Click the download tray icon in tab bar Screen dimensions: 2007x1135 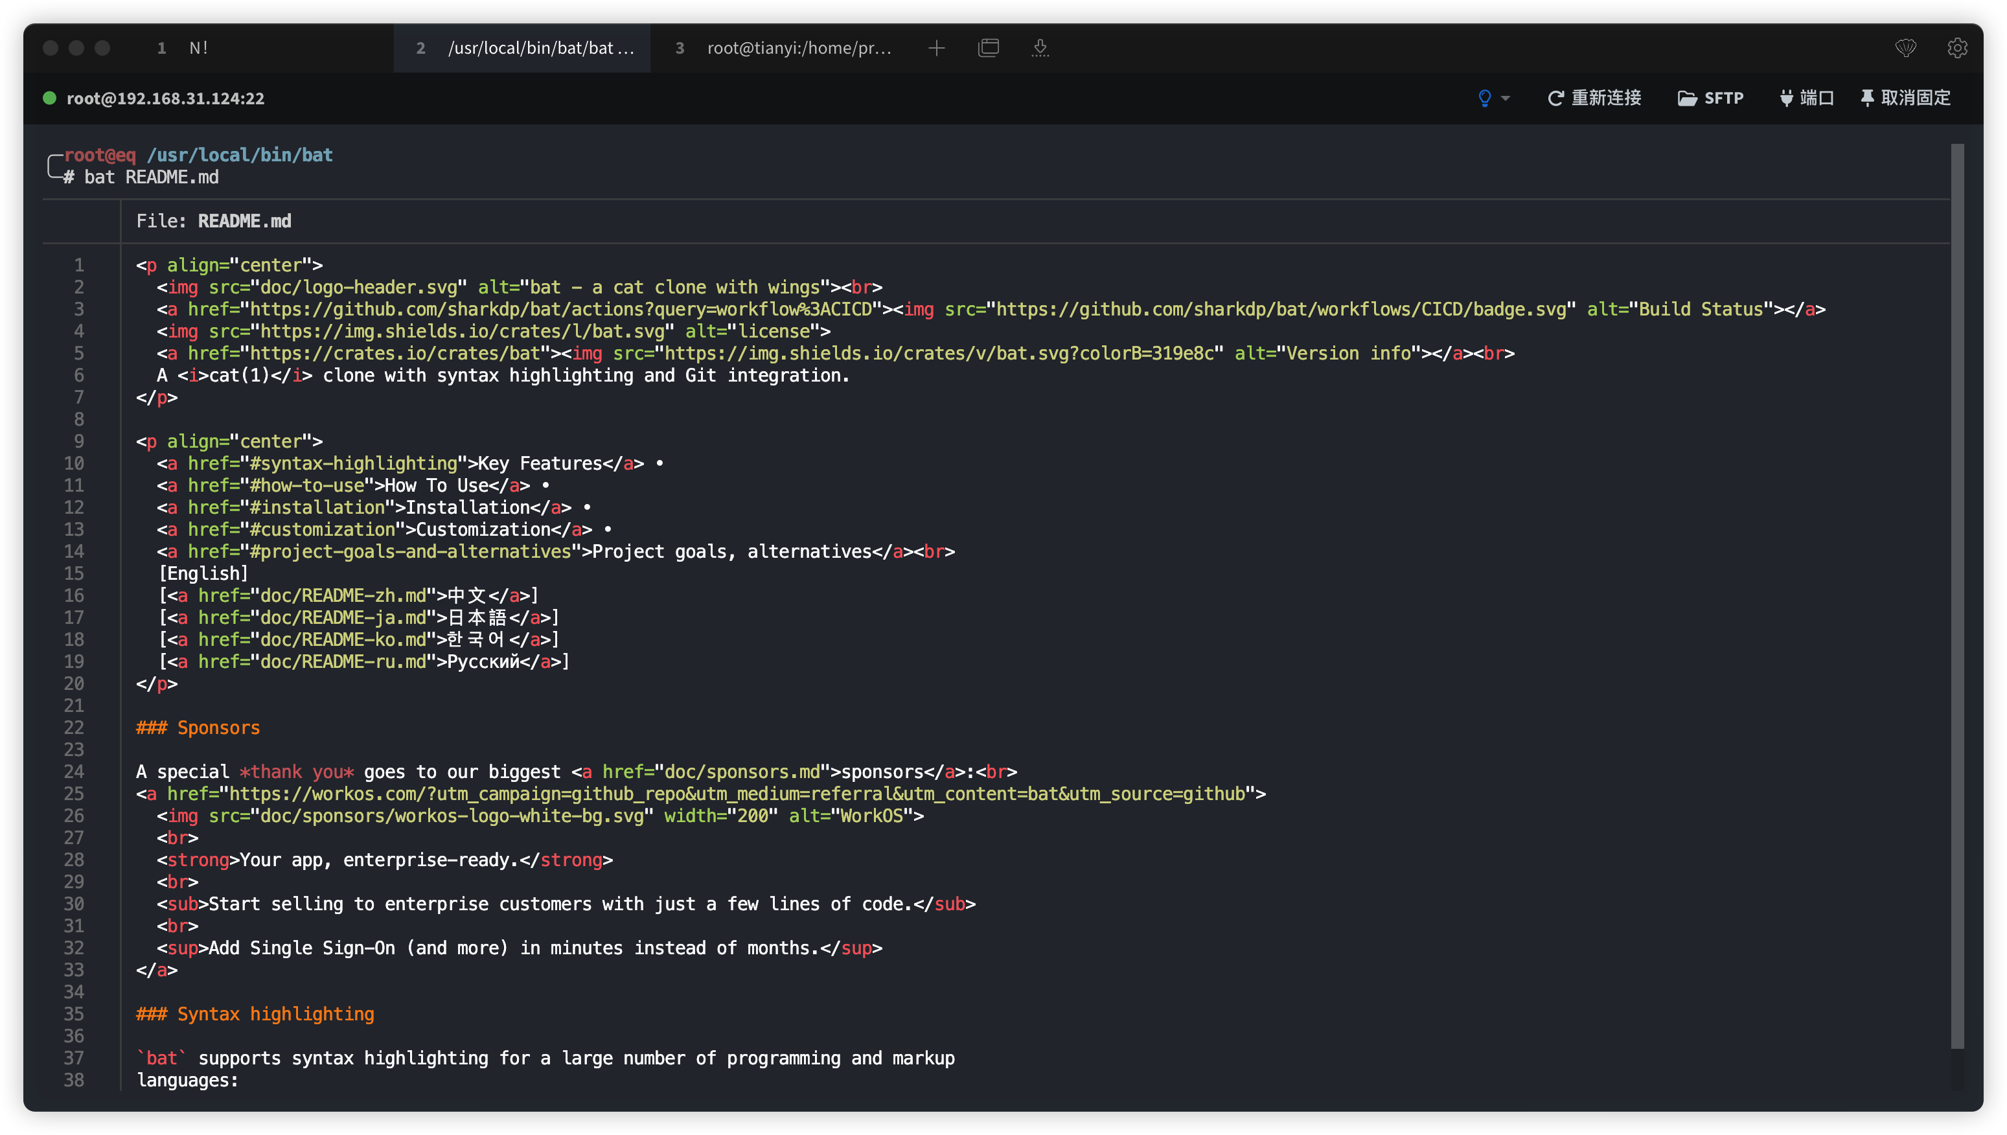[1040, 49]
